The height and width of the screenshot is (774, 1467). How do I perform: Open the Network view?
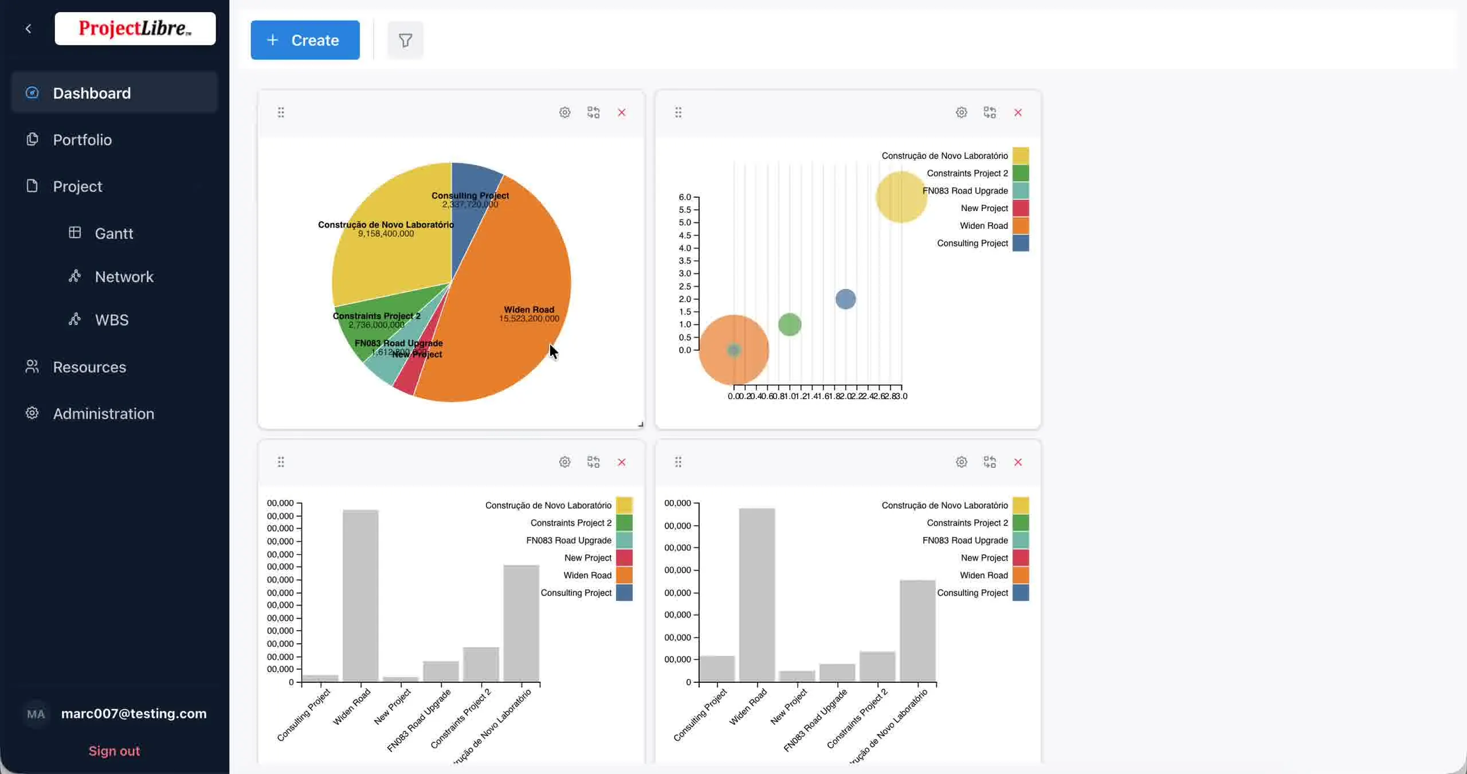124,276
